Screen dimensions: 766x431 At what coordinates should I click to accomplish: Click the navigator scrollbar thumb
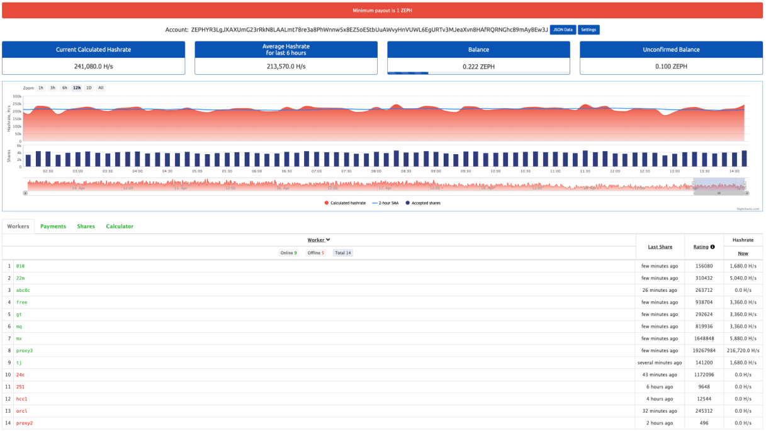tap(719, 193)
